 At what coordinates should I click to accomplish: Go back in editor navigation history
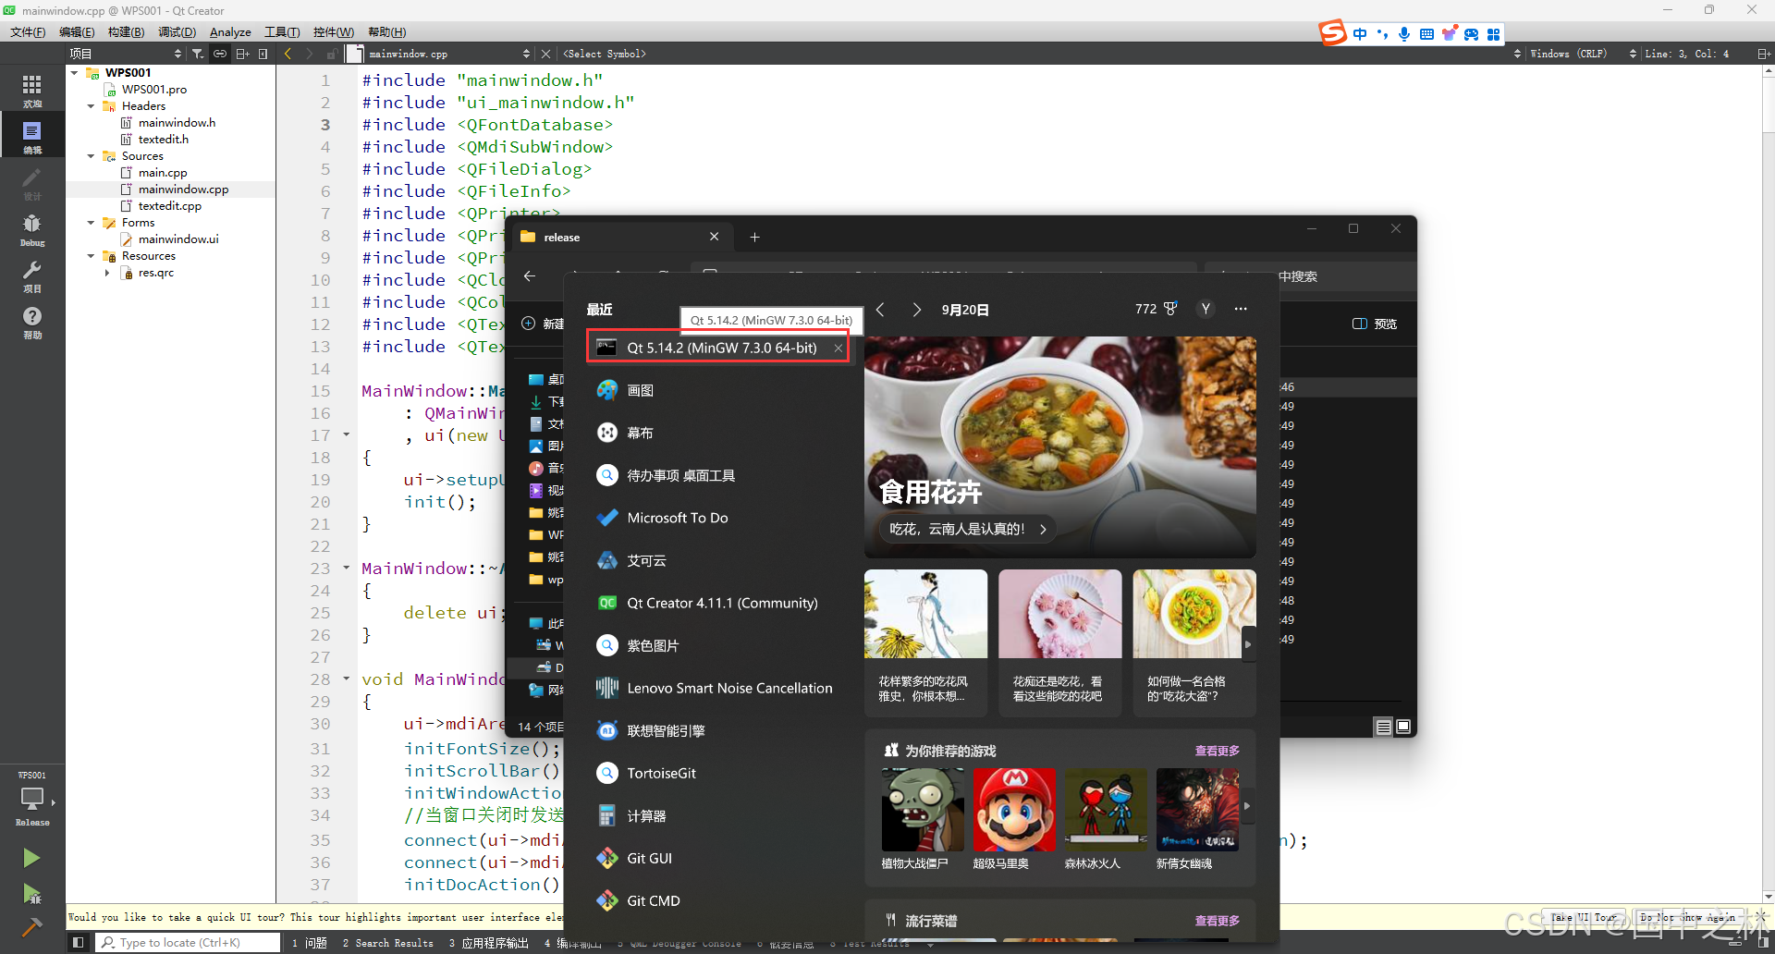click(288, 54)
